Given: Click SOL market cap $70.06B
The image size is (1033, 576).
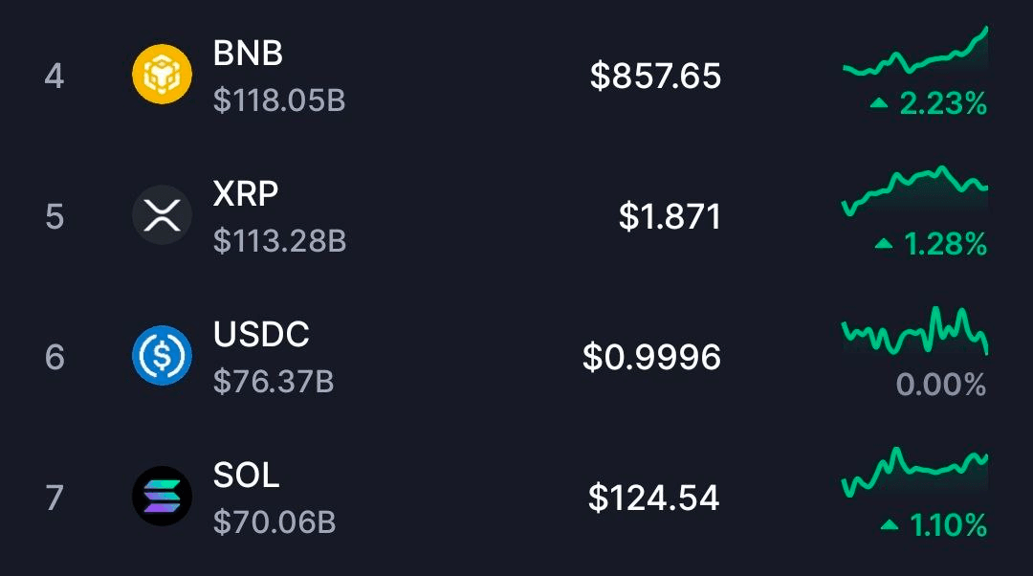Looking at the screenshot, I should [275, 521].
